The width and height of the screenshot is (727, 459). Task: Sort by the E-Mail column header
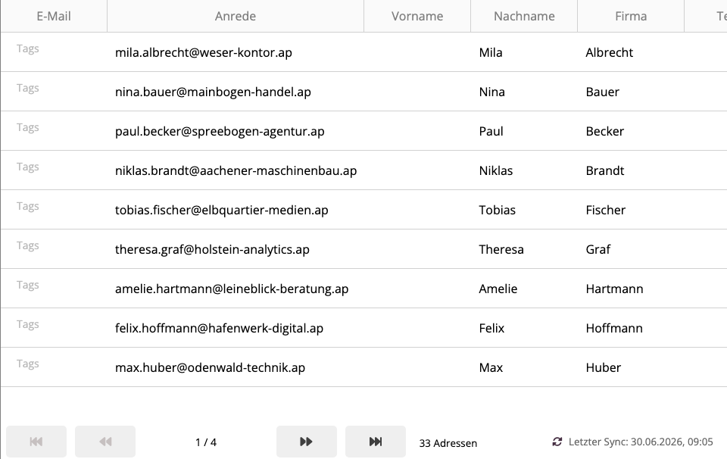[54, 16]
